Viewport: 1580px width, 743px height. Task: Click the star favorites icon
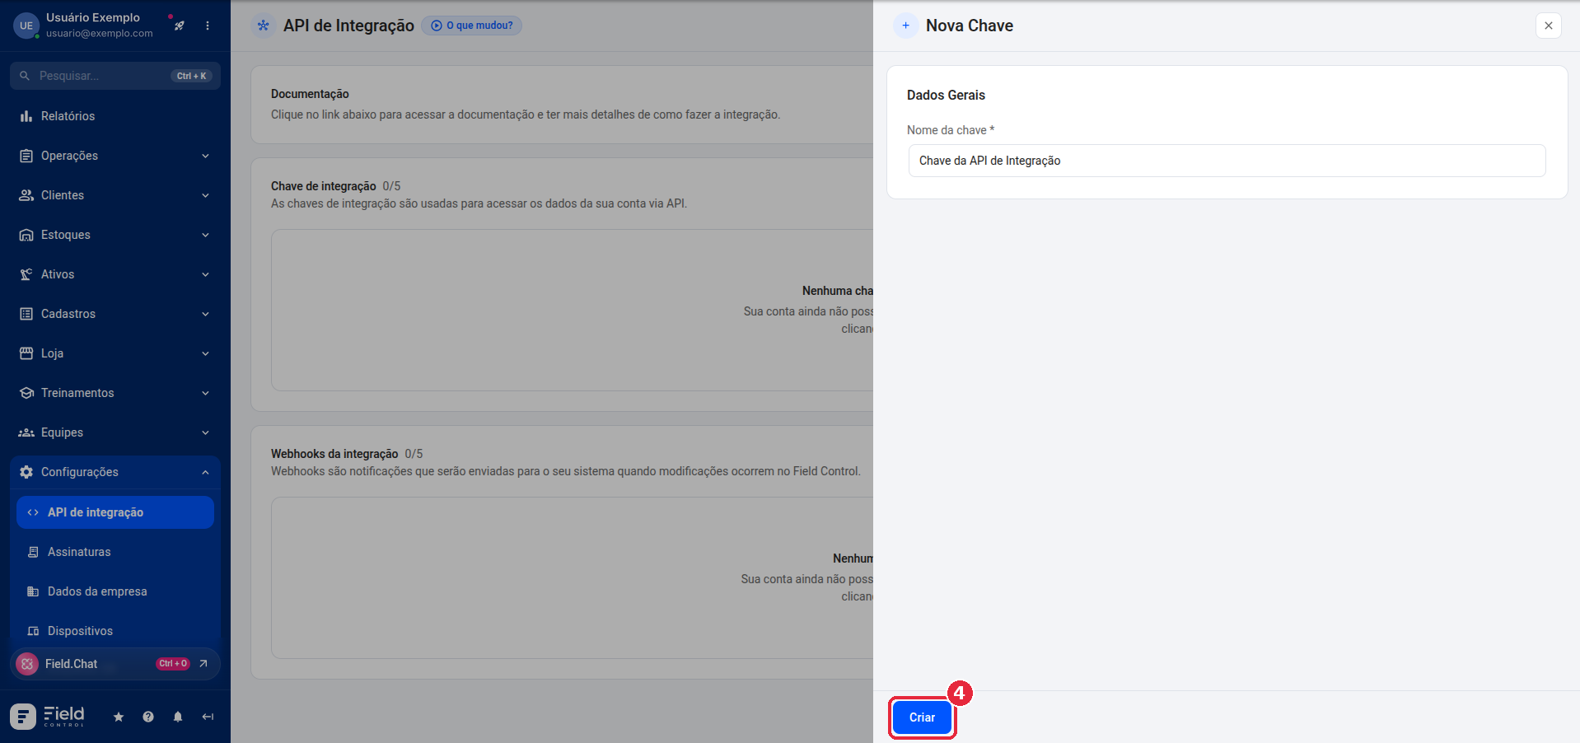tap(119, 717)
